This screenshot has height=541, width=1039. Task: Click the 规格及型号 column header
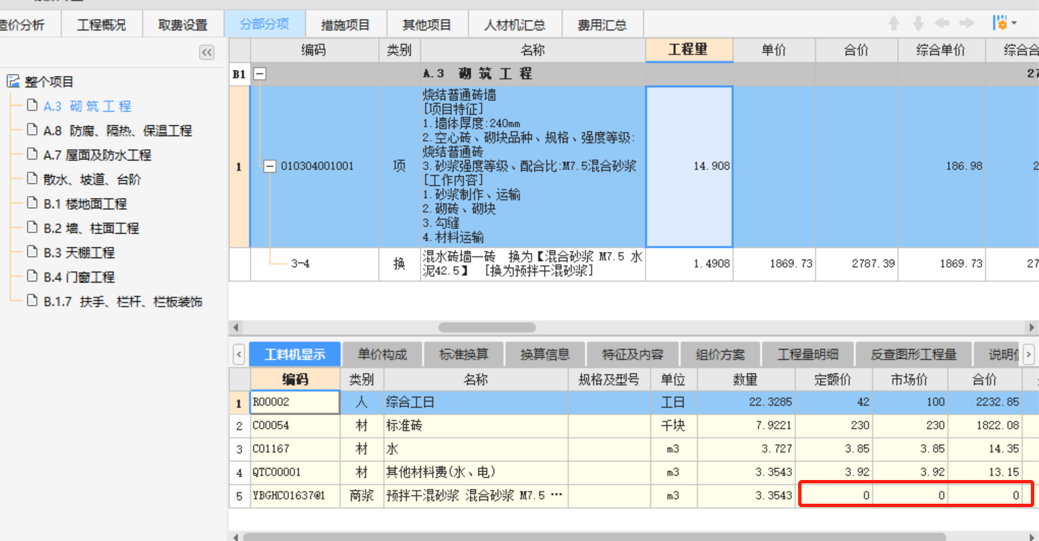(x=609, y=380)
